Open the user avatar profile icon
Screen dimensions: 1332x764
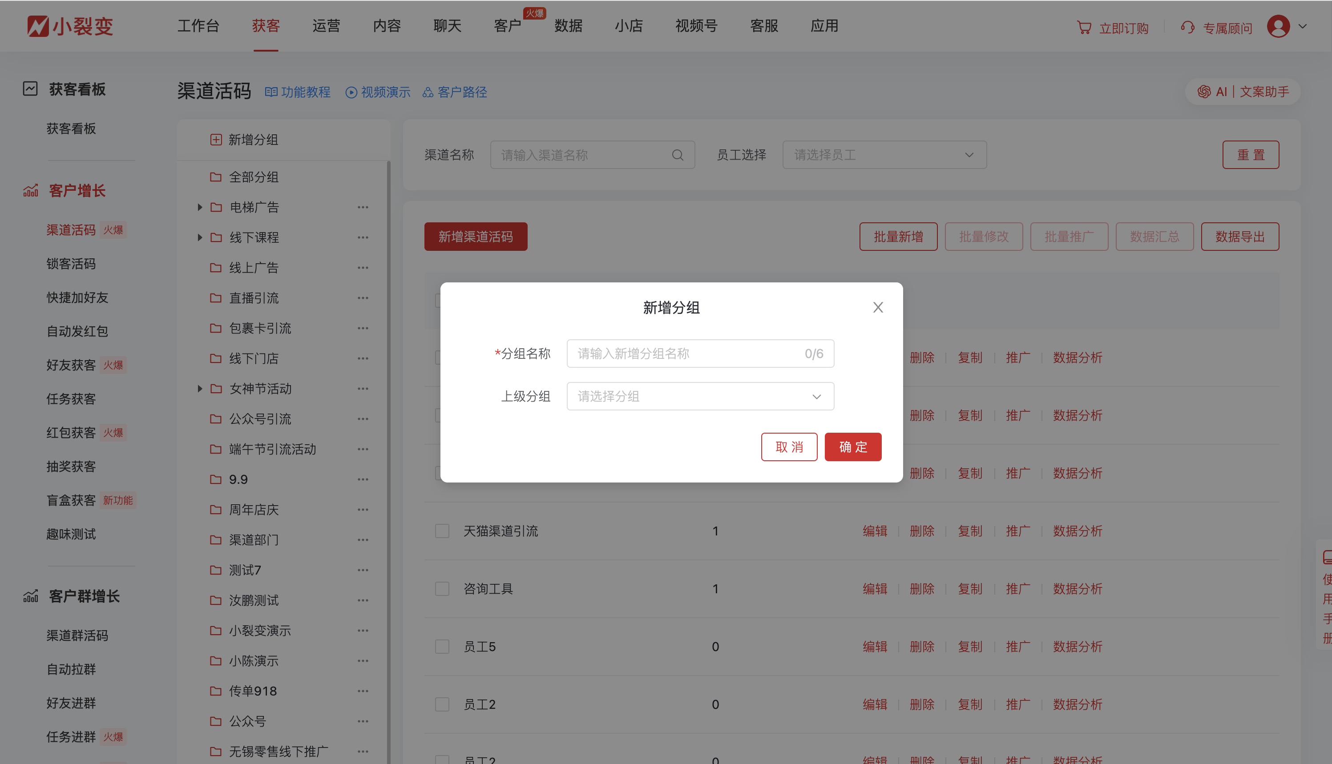[1278, 26]
